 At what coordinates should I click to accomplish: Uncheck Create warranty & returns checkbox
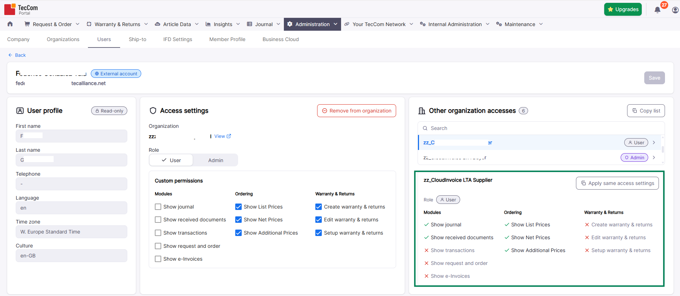319,207
